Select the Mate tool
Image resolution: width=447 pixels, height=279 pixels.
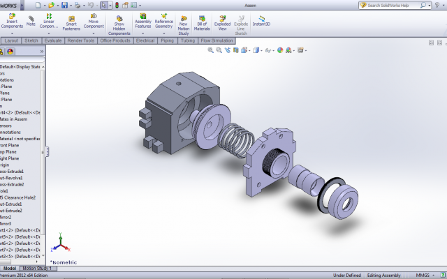coord(31,21)
